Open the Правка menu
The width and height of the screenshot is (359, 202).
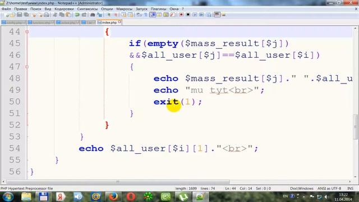(x=21, y=9)
